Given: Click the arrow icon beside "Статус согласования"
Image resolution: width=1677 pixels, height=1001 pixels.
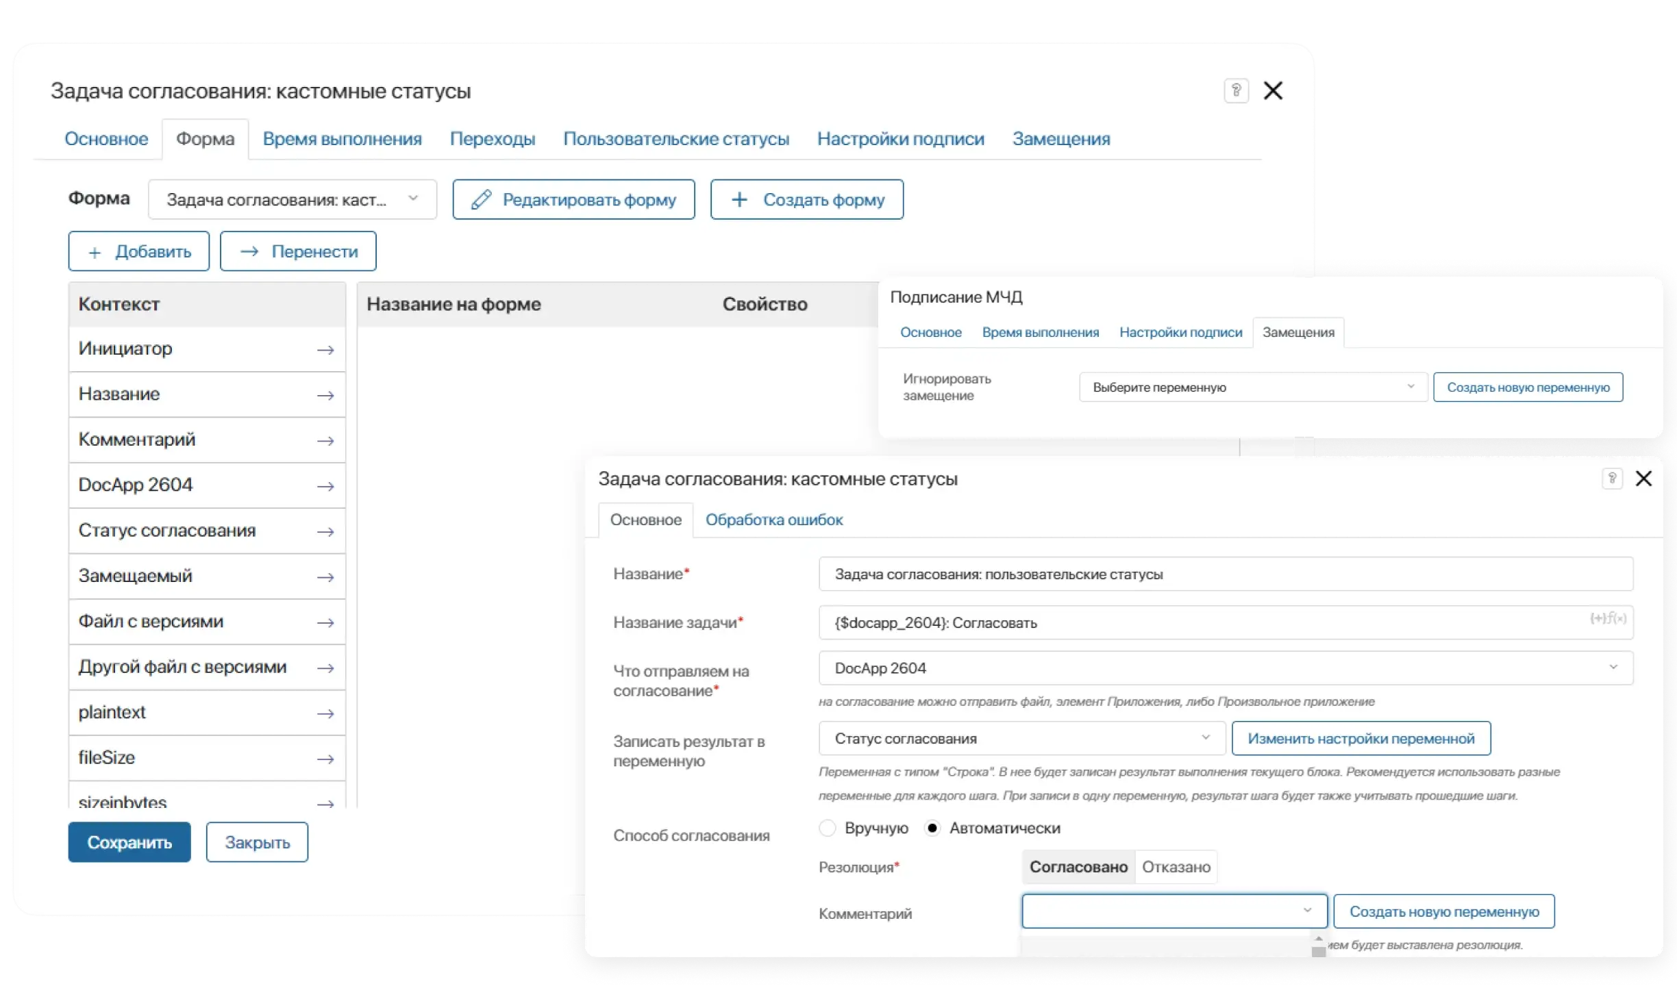Looking at the screenshot, I should coord(327,532).
